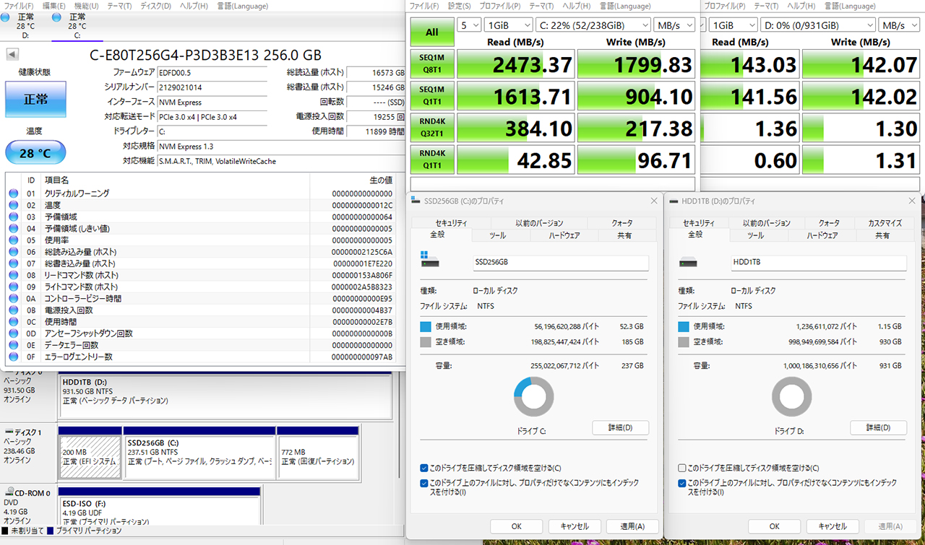This screenshot has height=545, width=925.
Task: Enable drive compression checkbox in HDD1TB properties
Action: pyautogui.click(x=682, y=468)
